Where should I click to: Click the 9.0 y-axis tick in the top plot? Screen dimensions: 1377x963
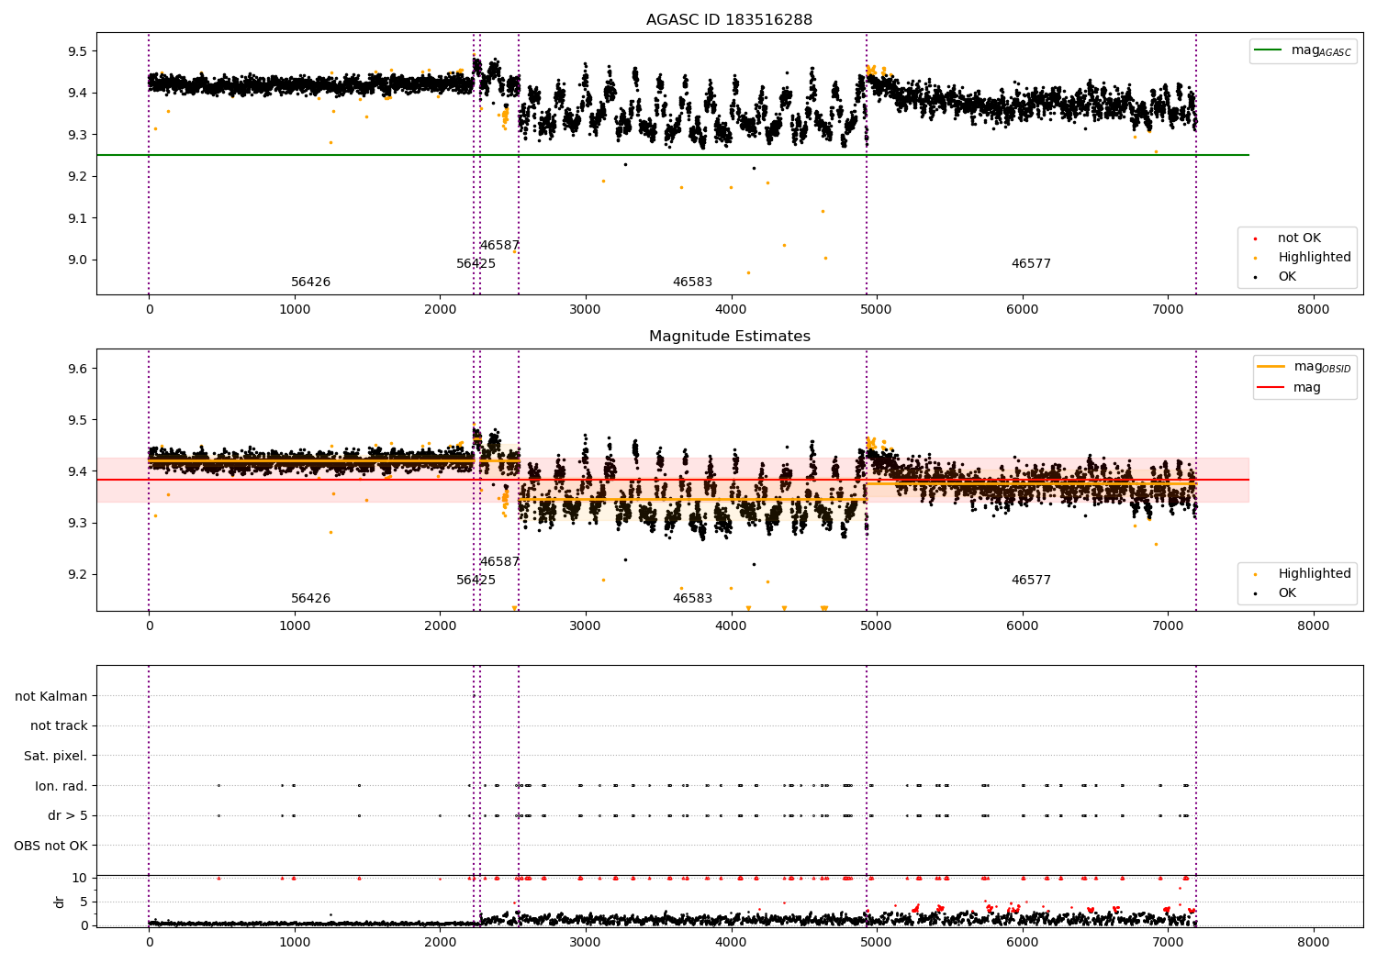coord(77,260)
